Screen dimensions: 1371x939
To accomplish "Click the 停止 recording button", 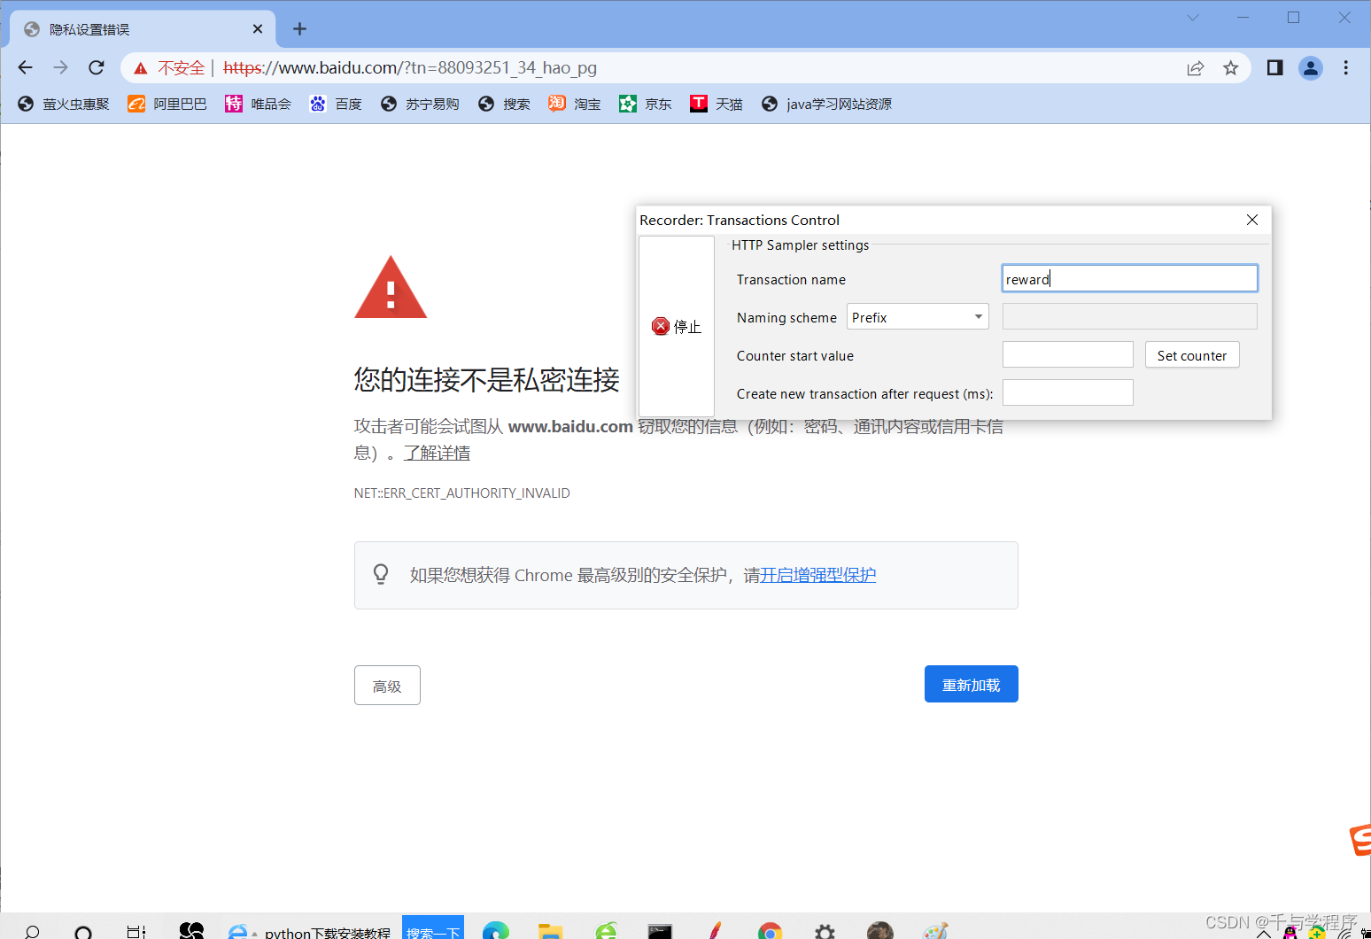I will tap(676, 325).
